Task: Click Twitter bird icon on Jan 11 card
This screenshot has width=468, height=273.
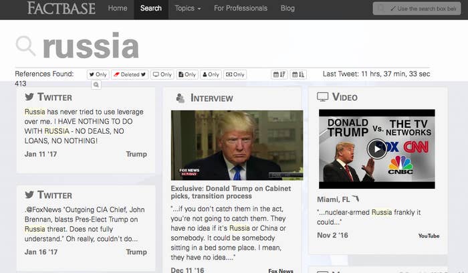Action: 29,97
